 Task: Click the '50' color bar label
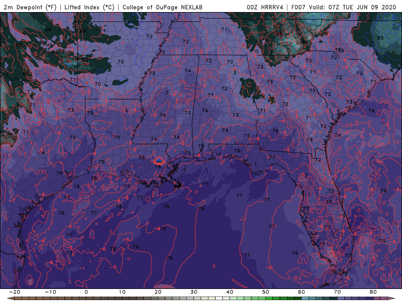tap(266, 292)
